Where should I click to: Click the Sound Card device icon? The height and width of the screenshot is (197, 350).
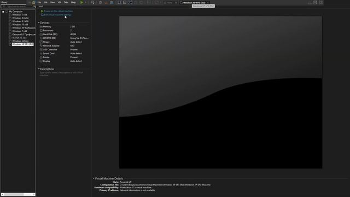tap(41, 54)
